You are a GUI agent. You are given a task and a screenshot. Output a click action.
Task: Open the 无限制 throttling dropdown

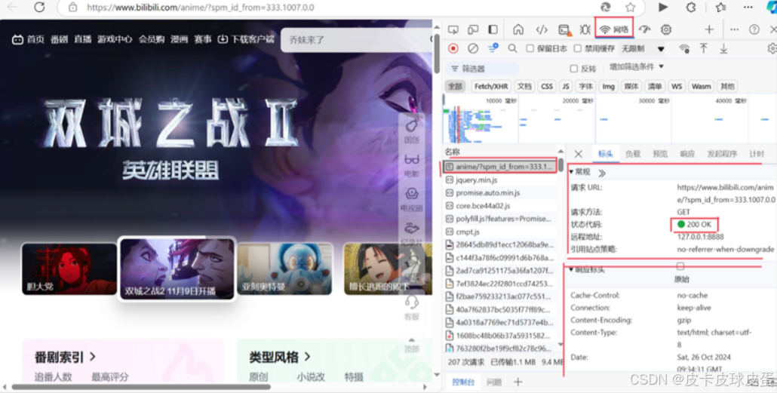tap(643, 48)
